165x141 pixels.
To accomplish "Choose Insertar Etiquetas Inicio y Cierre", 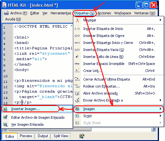I will pos(119,43).
